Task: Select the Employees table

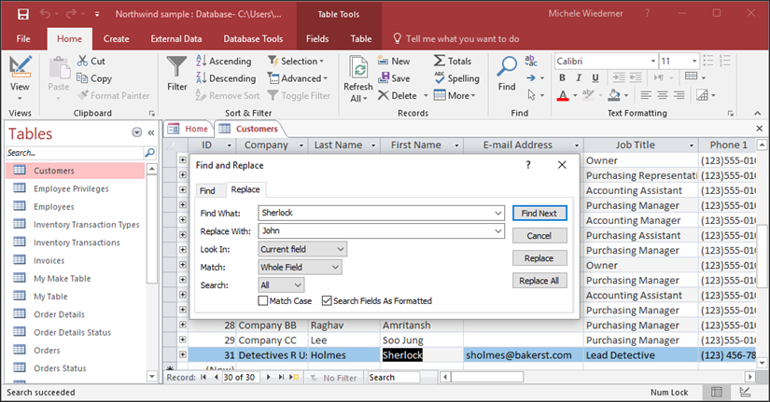Action: (x=54, y=207)
